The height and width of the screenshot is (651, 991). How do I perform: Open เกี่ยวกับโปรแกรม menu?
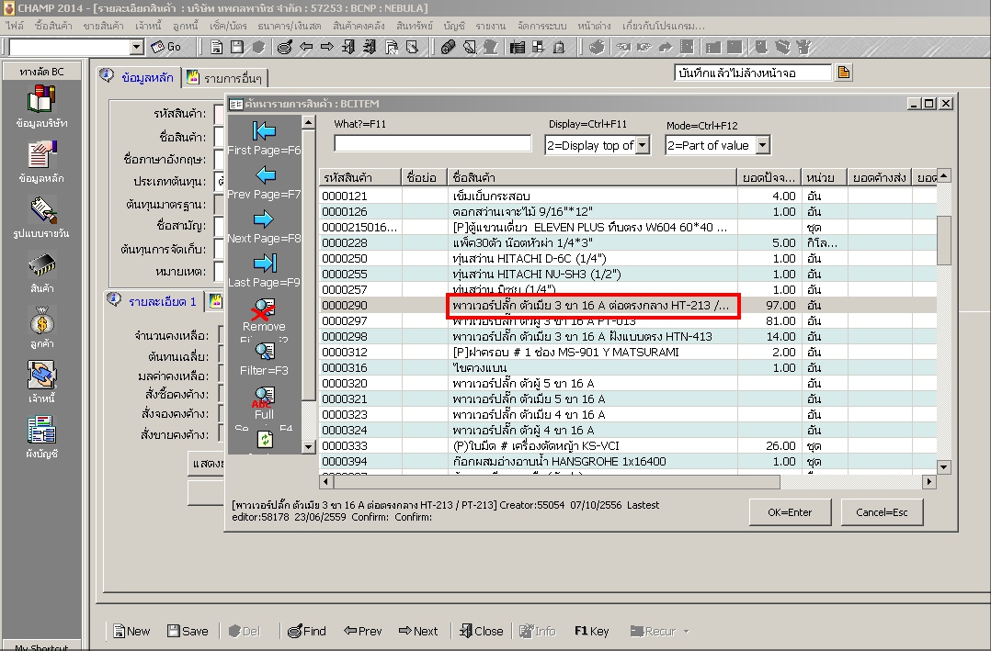pyautogui.click(x=663, y=26)
